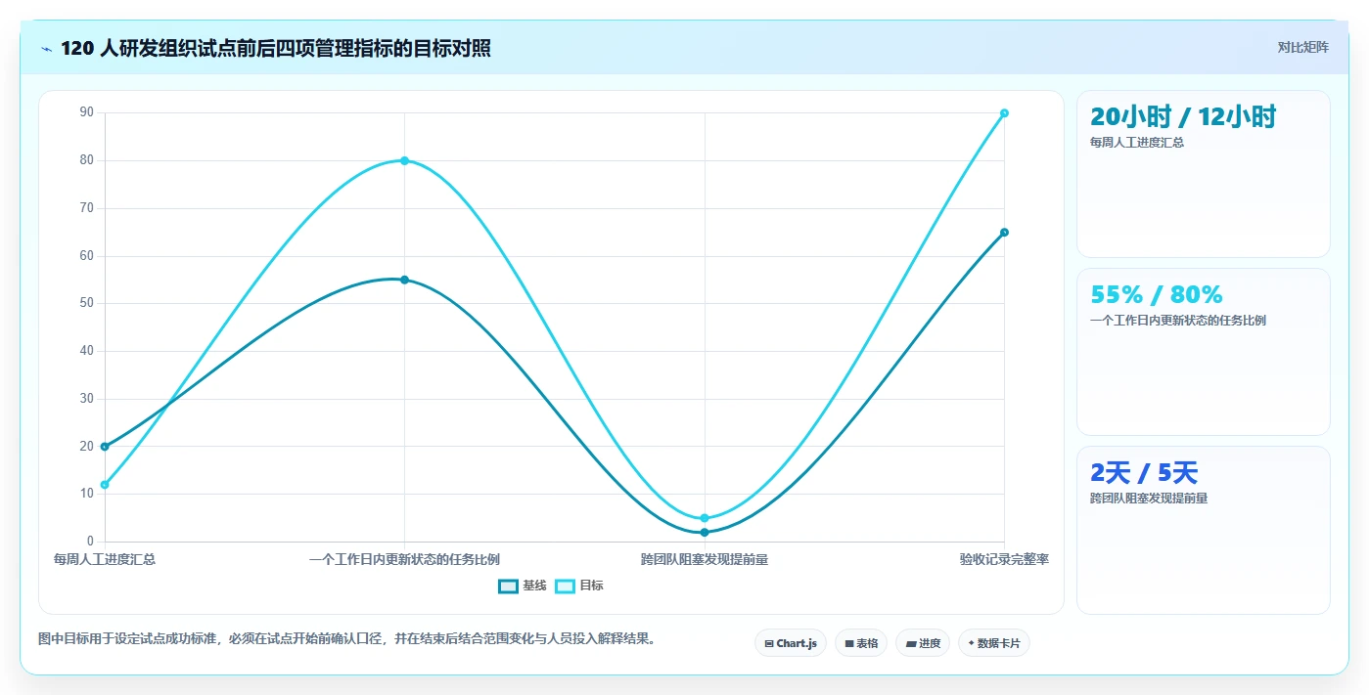Click 一个工作日内更新状态的任务比例 caption in second card
Viewport: 1369px width, 695px height.
point(1178,321)
